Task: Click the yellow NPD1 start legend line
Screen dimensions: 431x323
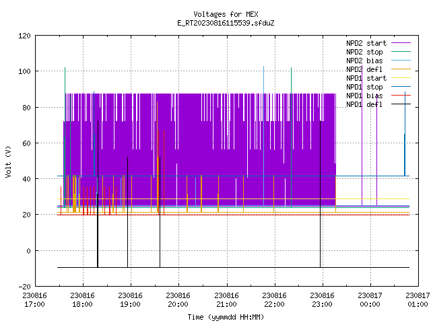Action: point(401,78)
